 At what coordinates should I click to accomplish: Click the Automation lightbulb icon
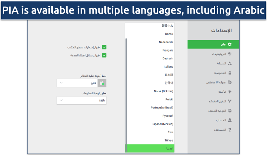[x=230, y=92]
